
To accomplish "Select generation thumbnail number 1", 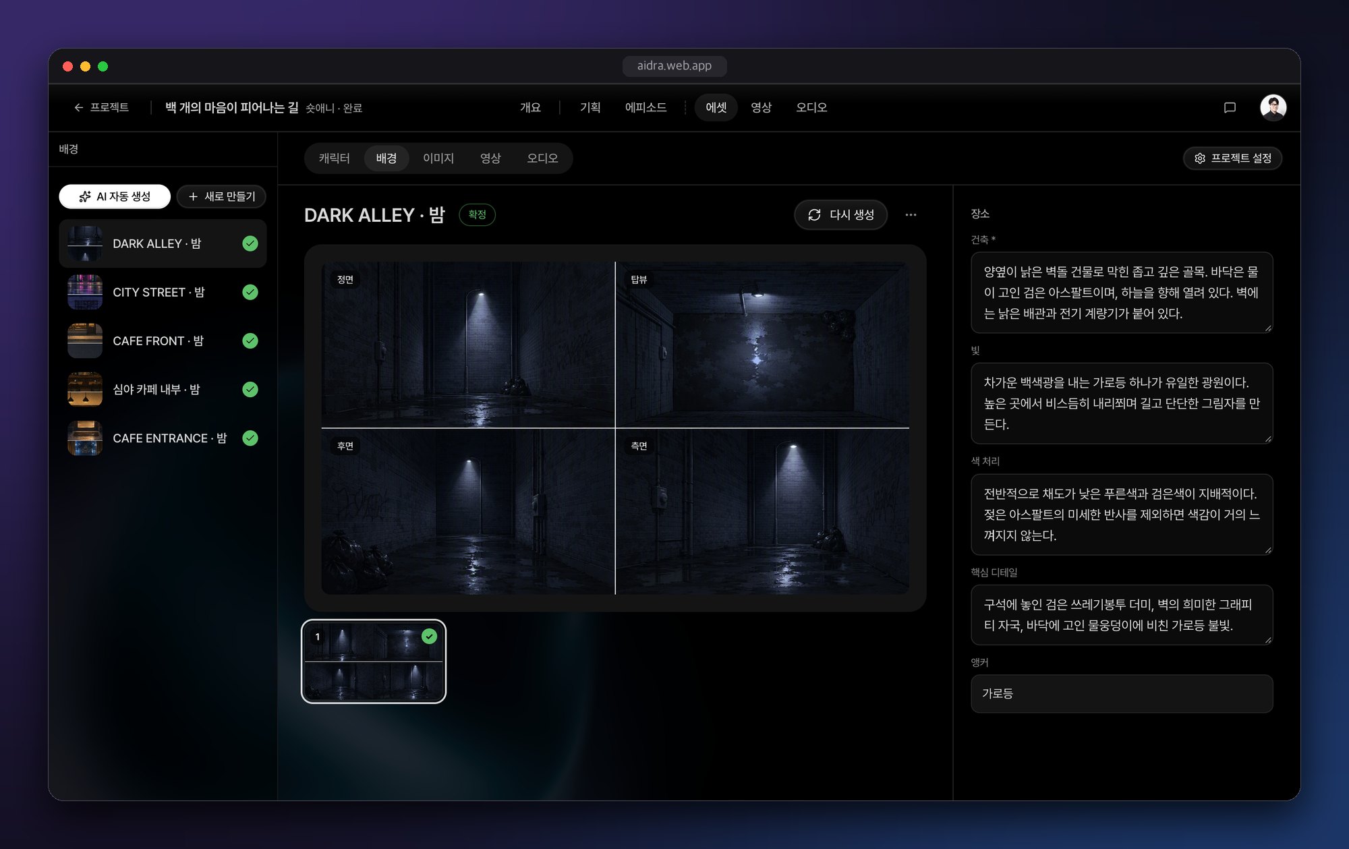I will click(x=374, y=662).
